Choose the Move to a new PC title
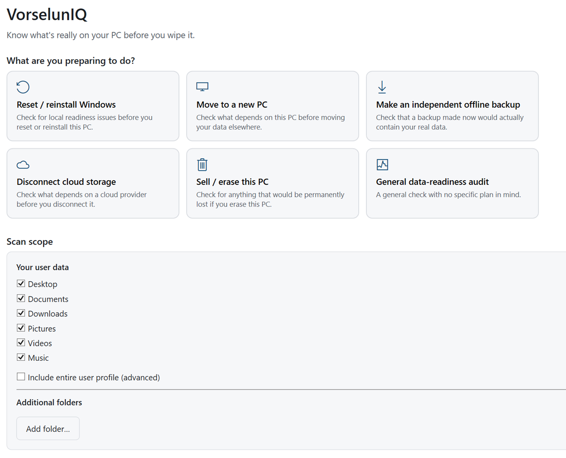The width and height of the screenshot is (566, 458). pos(232,105)
